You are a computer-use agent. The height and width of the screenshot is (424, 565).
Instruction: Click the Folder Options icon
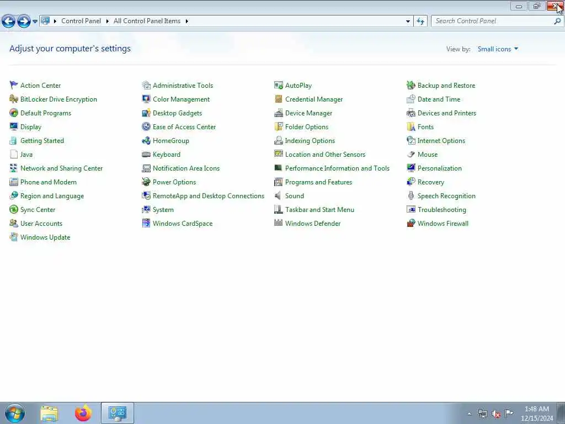click(x=279, y=126)
